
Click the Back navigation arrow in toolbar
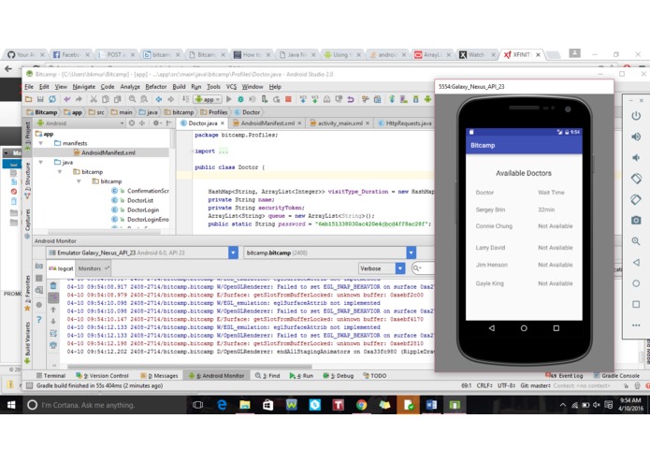click(159, 99)
